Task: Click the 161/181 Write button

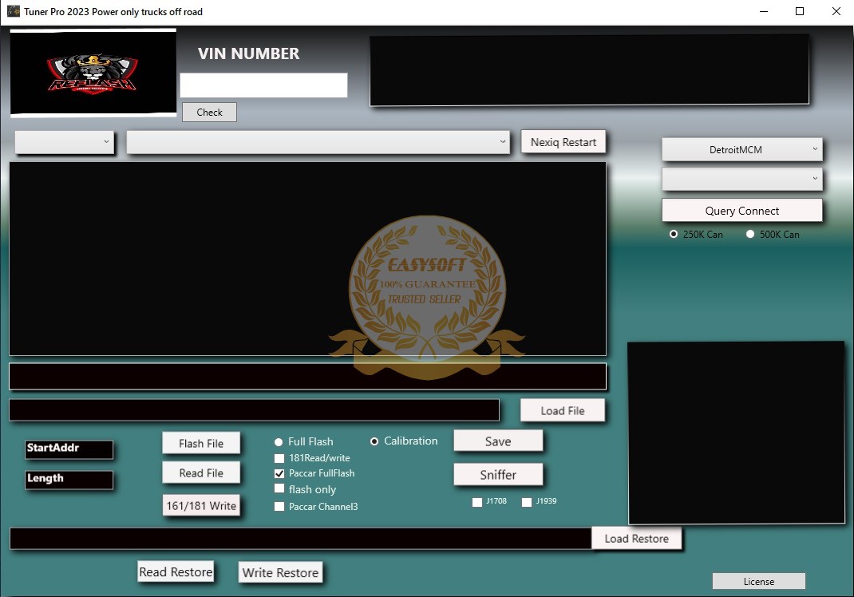Action: pos(201,505)
